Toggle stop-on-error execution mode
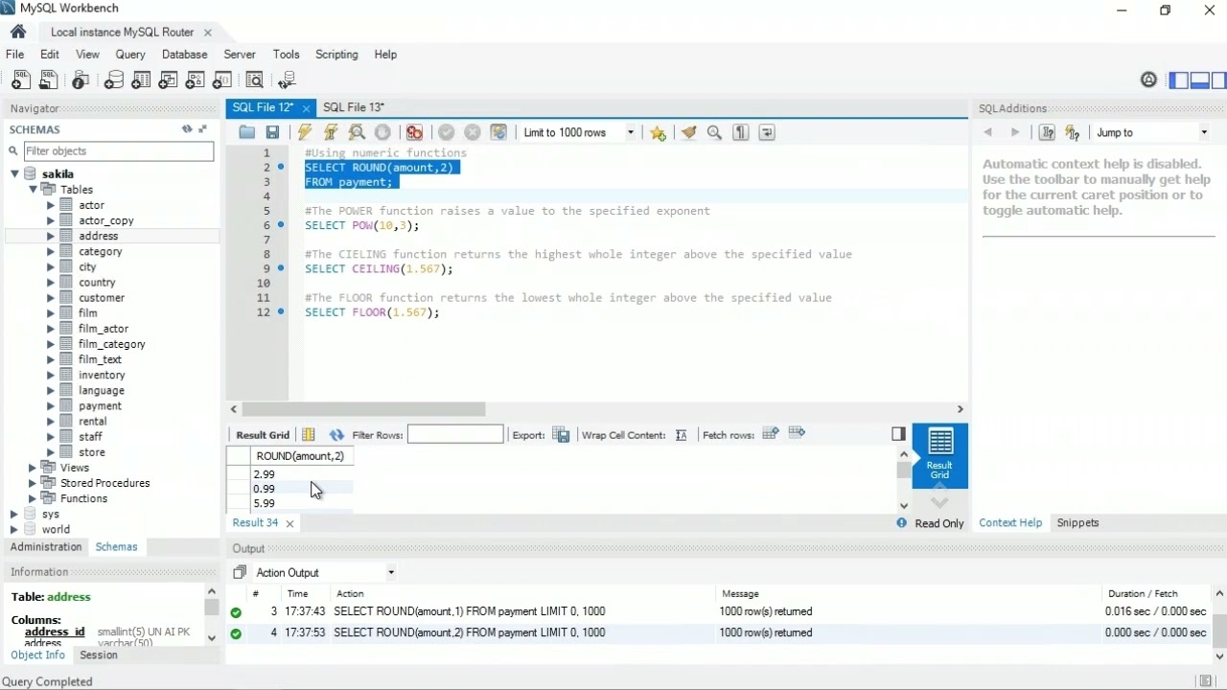 pos(414,132)
